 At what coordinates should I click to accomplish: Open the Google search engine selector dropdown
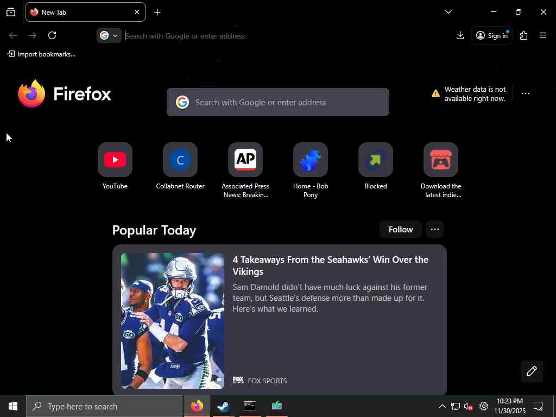109,35
